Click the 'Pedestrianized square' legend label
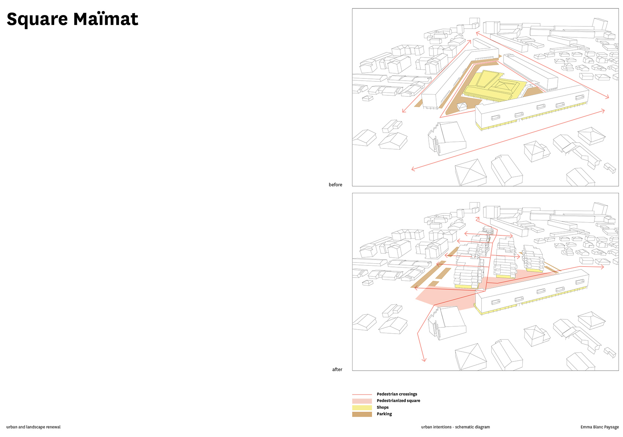Screen dimensions: 623x437 pos(398,401)
